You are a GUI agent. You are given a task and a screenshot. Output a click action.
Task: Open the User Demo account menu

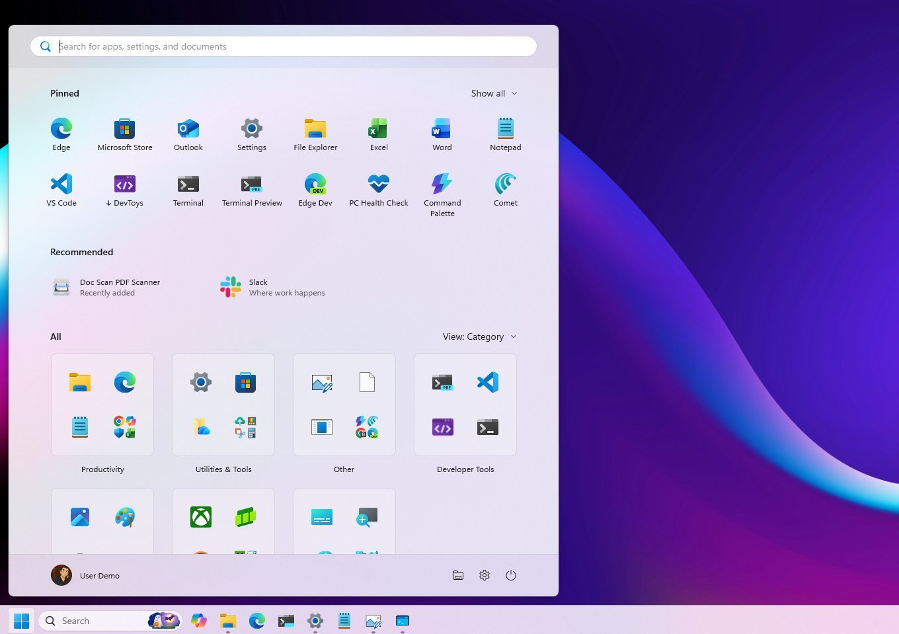85,575
